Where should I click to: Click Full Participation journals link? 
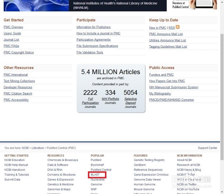[90, 101]
